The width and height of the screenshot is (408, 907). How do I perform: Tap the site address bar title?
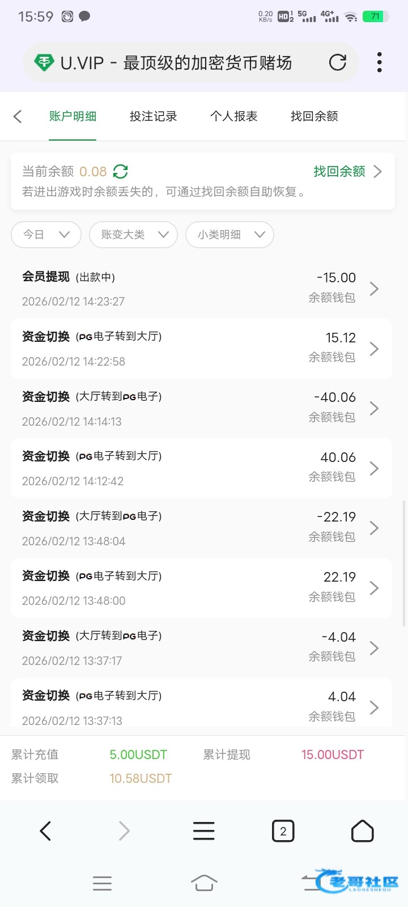point(176,62)
